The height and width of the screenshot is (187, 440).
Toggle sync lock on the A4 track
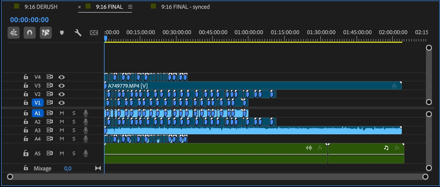click(50, 139)
